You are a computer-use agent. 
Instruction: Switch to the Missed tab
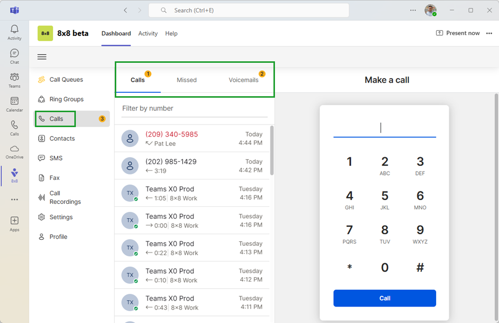(187, 80)
